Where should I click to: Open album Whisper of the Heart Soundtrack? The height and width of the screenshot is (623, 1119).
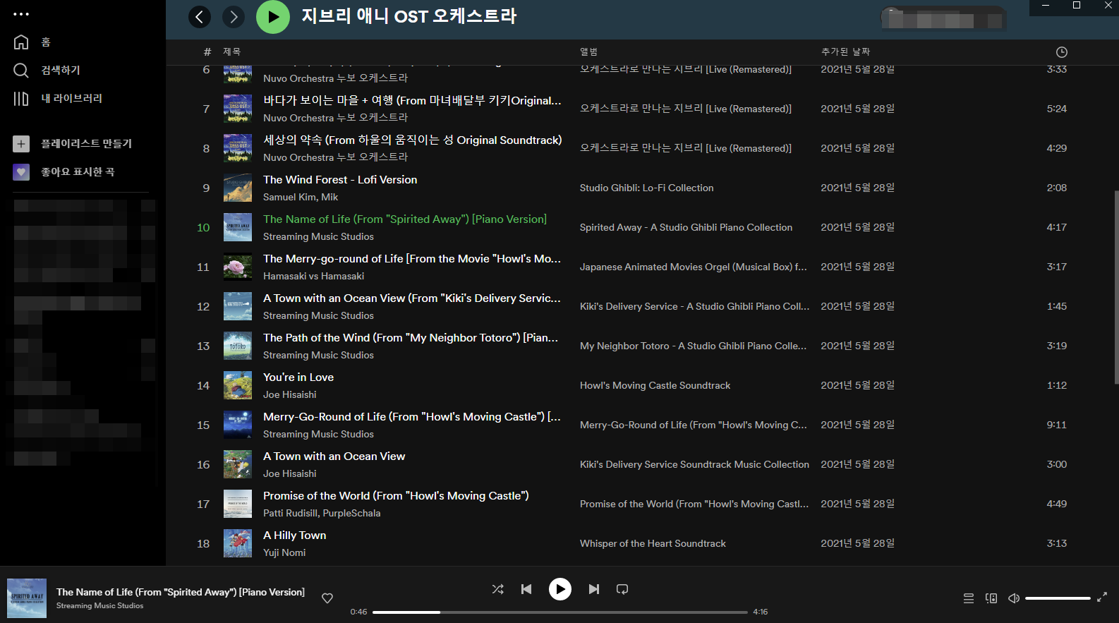point(653,544)
